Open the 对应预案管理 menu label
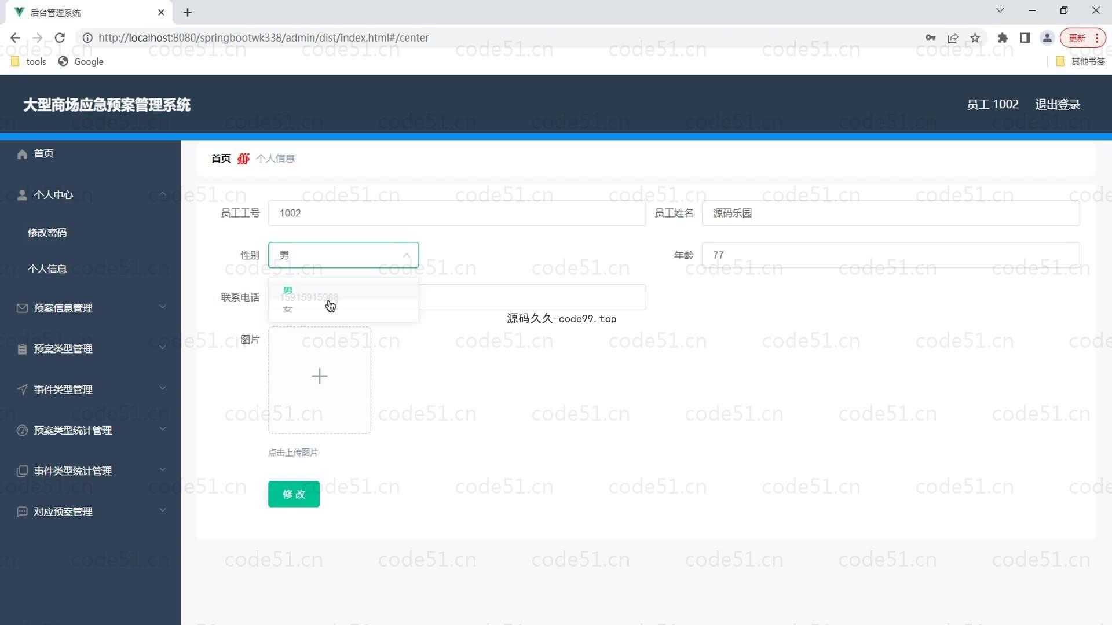 tap(63, 512)
